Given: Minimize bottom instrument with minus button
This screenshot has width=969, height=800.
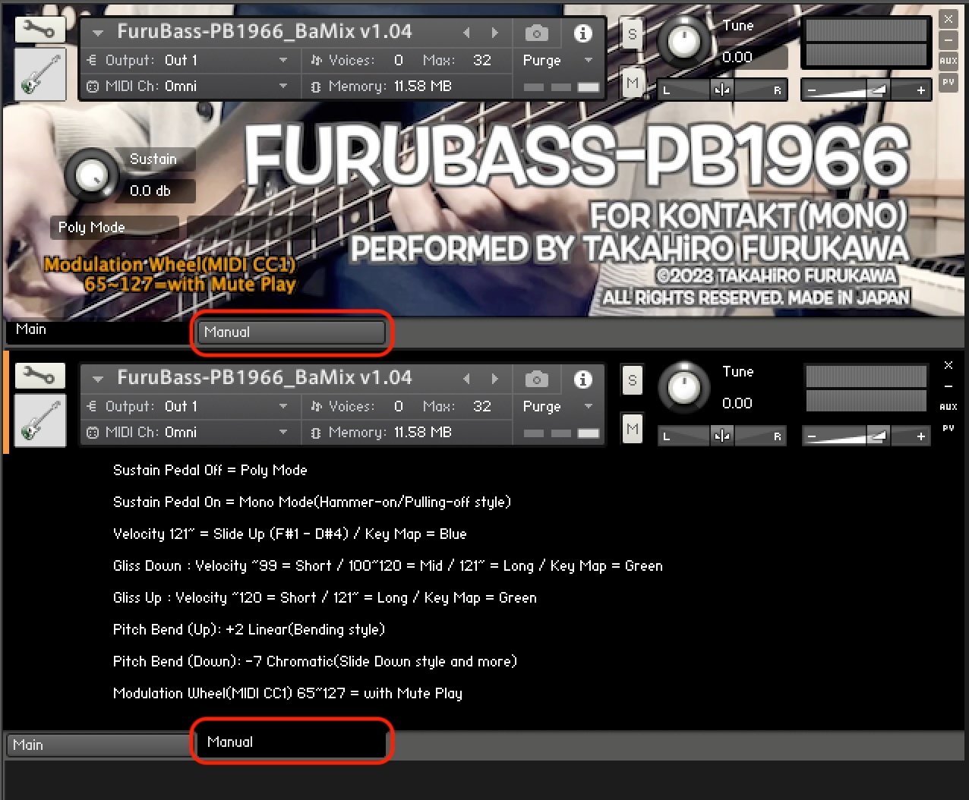Looking at the screenshot, I should click(948, 386).
